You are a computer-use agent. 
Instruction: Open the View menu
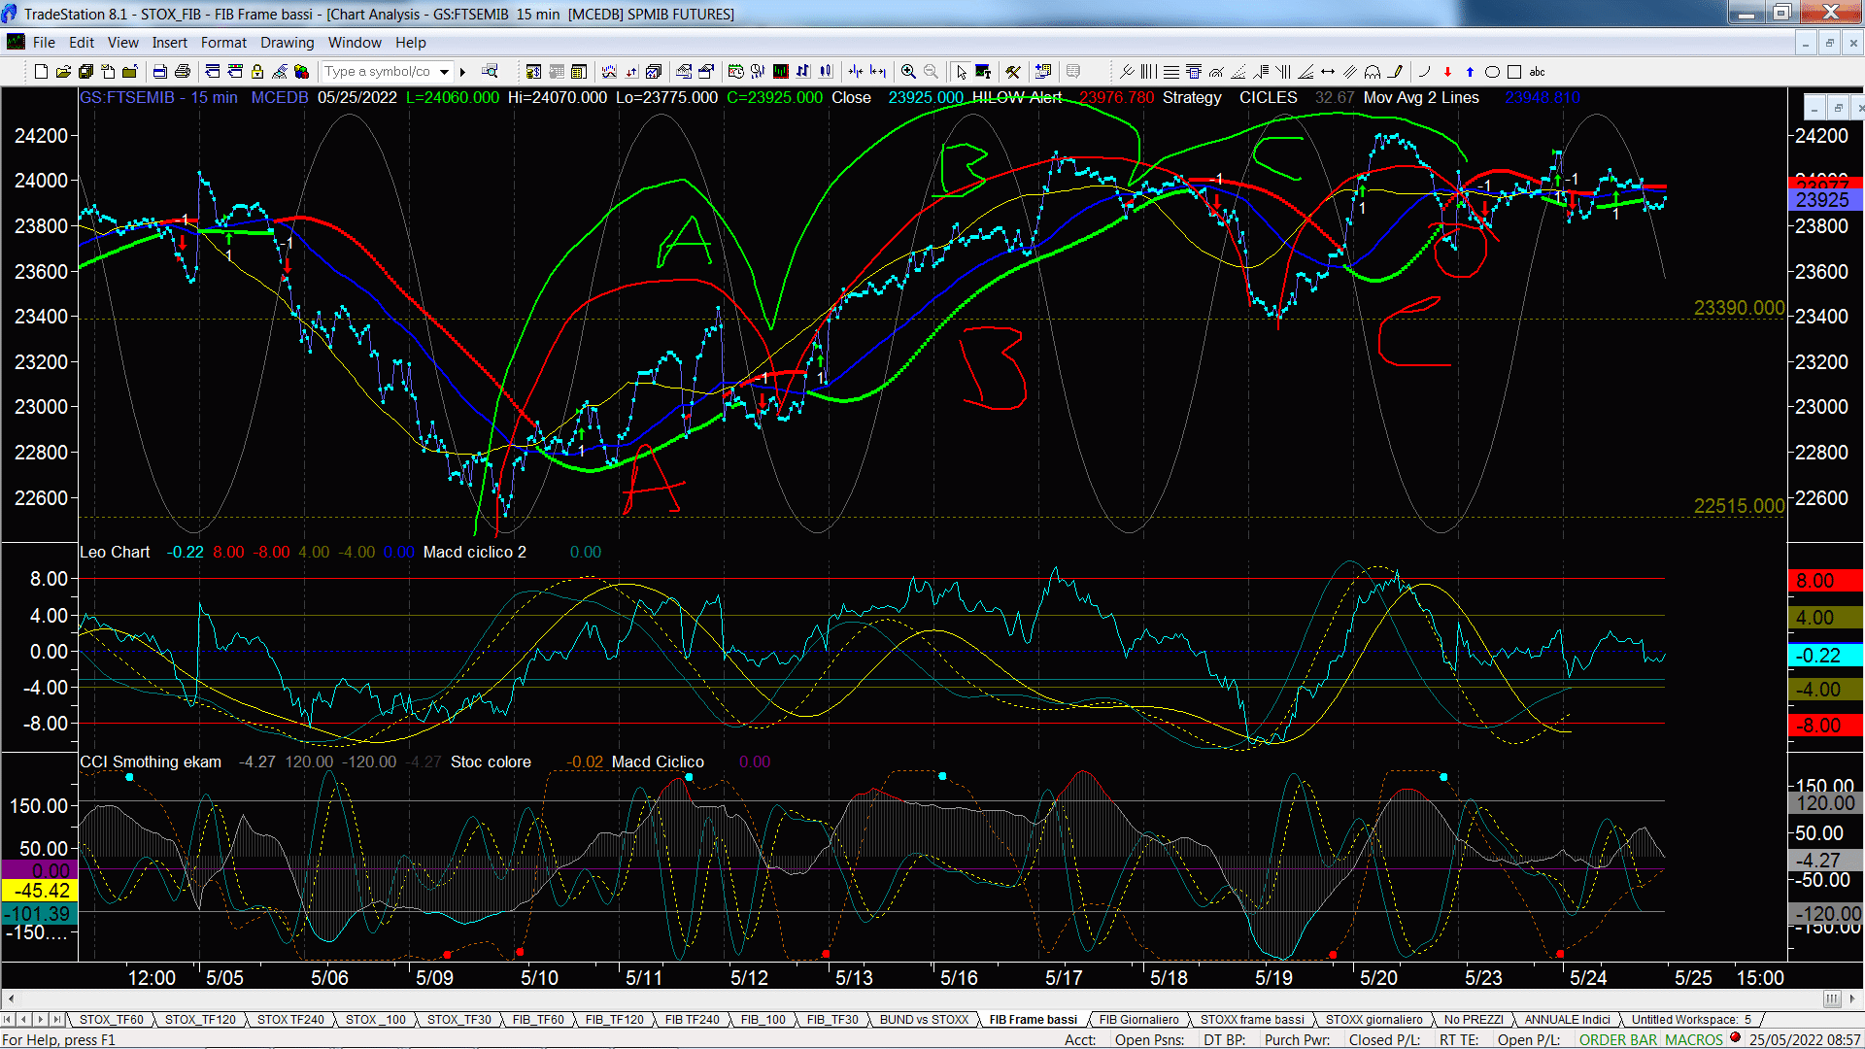(123, 43)
